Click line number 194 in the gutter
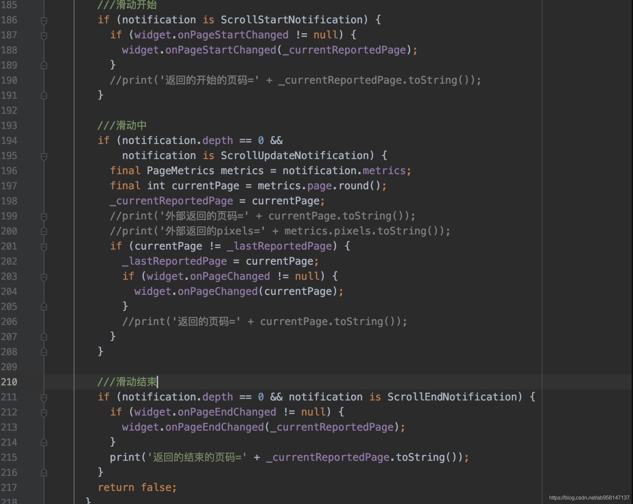 click(x=9, y=141)
